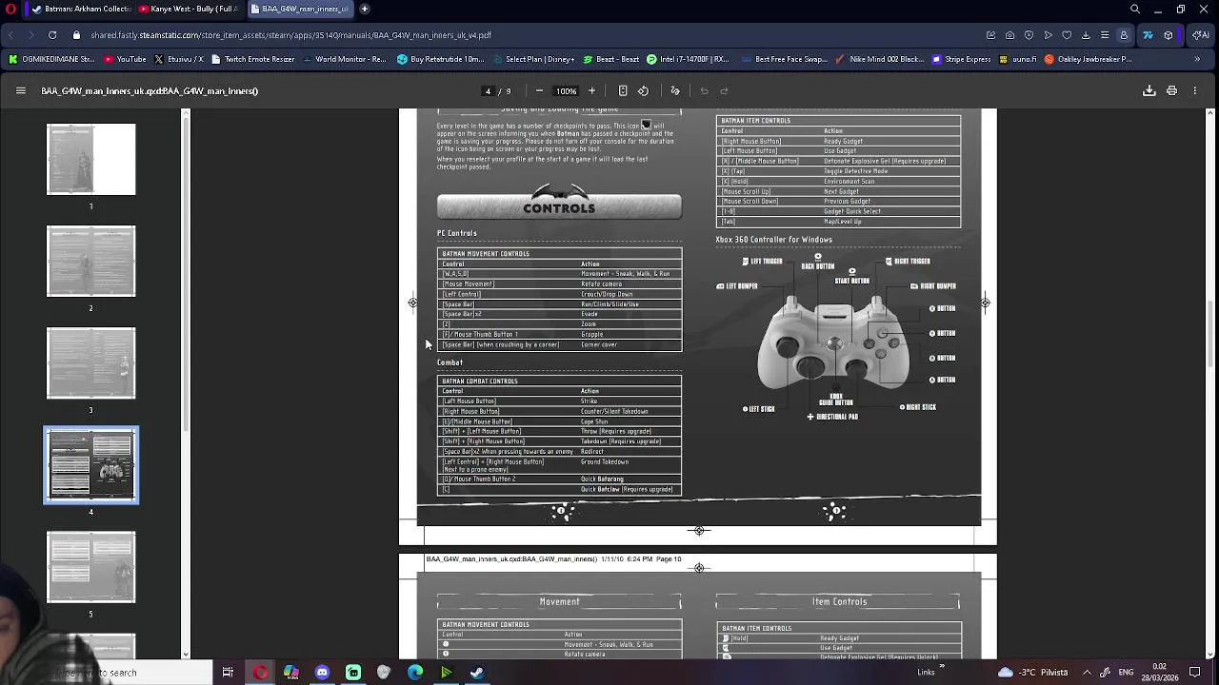Open Task View on the taskbar
Screen dimensions: 1219x685
click(228, 673)
